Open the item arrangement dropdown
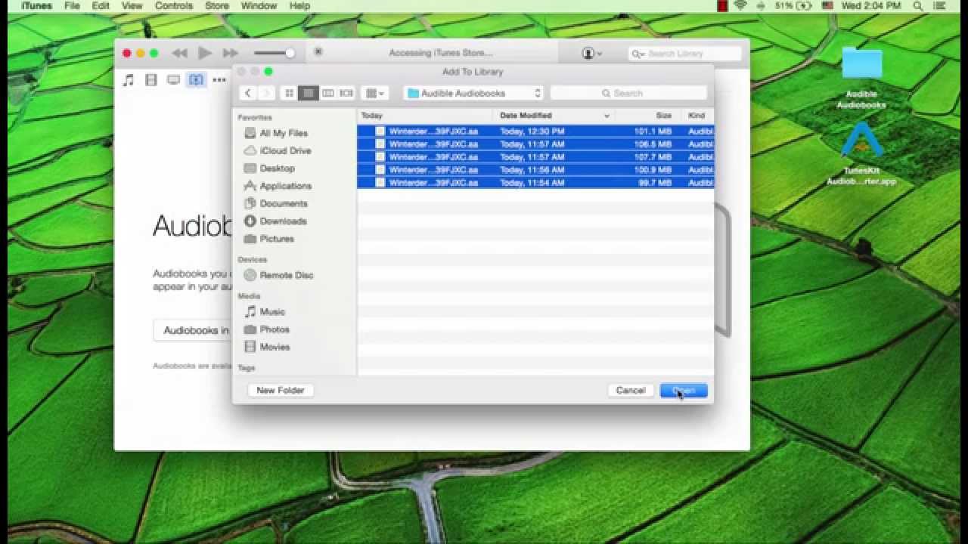This screenshot has height=544, width=968. point(375,93)
